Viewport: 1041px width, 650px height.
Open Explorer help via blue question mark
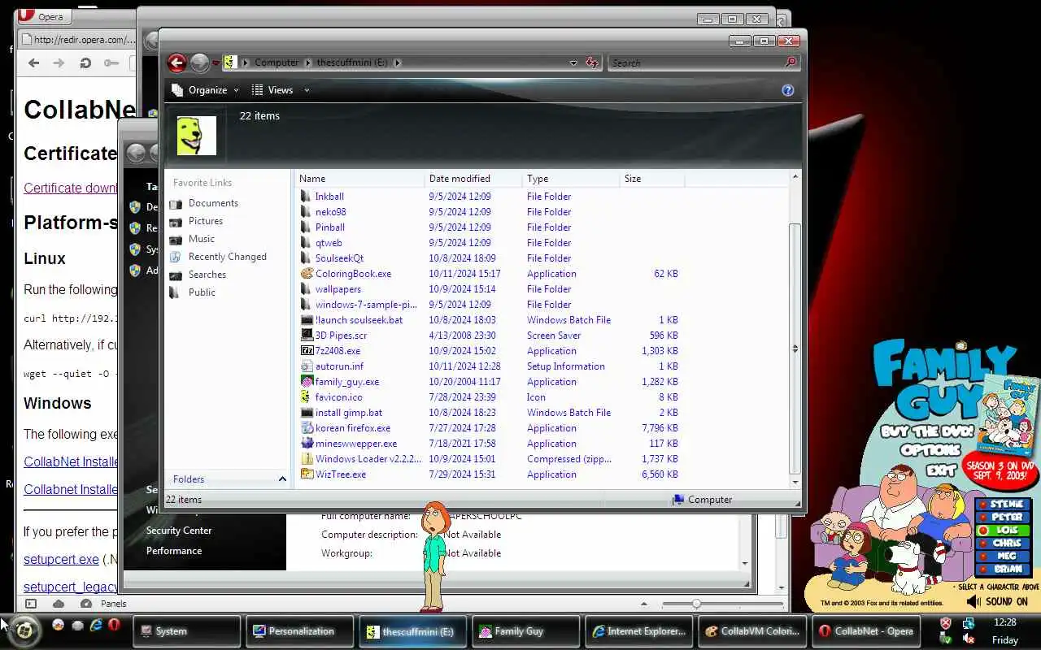click(787, 90)
